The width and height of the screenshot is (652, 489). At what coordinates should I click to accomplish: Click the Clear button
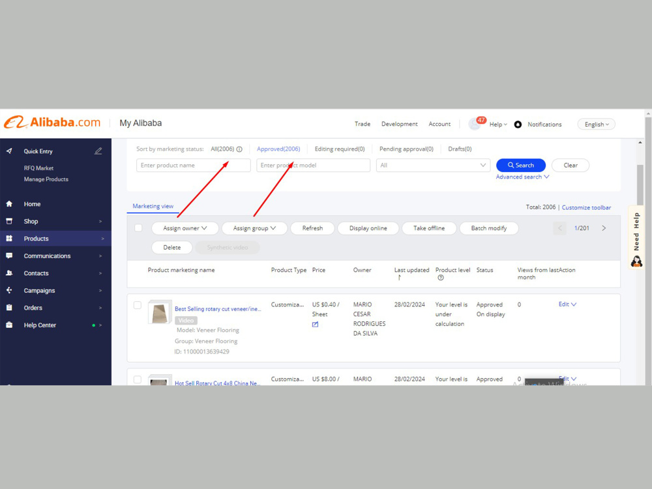tap(570, 165)
